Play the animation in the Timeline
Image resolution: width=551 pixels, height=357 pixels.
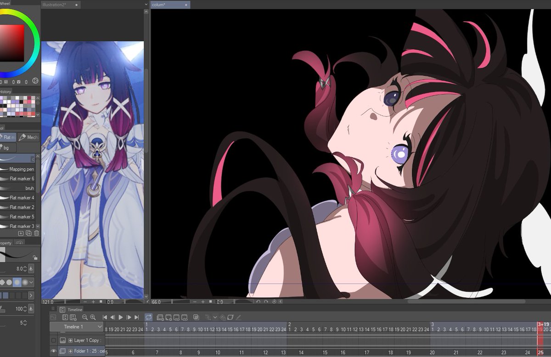pyautogui.click(x=121, y=317)
